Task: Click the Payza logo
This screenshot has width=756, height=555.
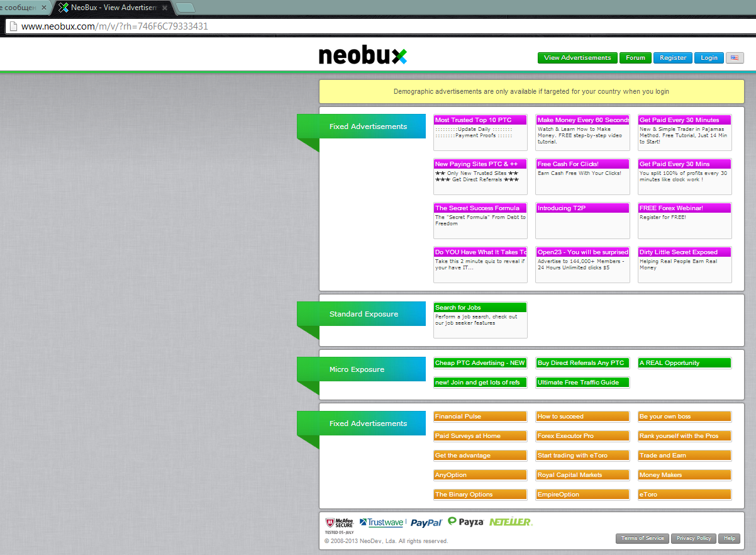Action: point(466,522)
